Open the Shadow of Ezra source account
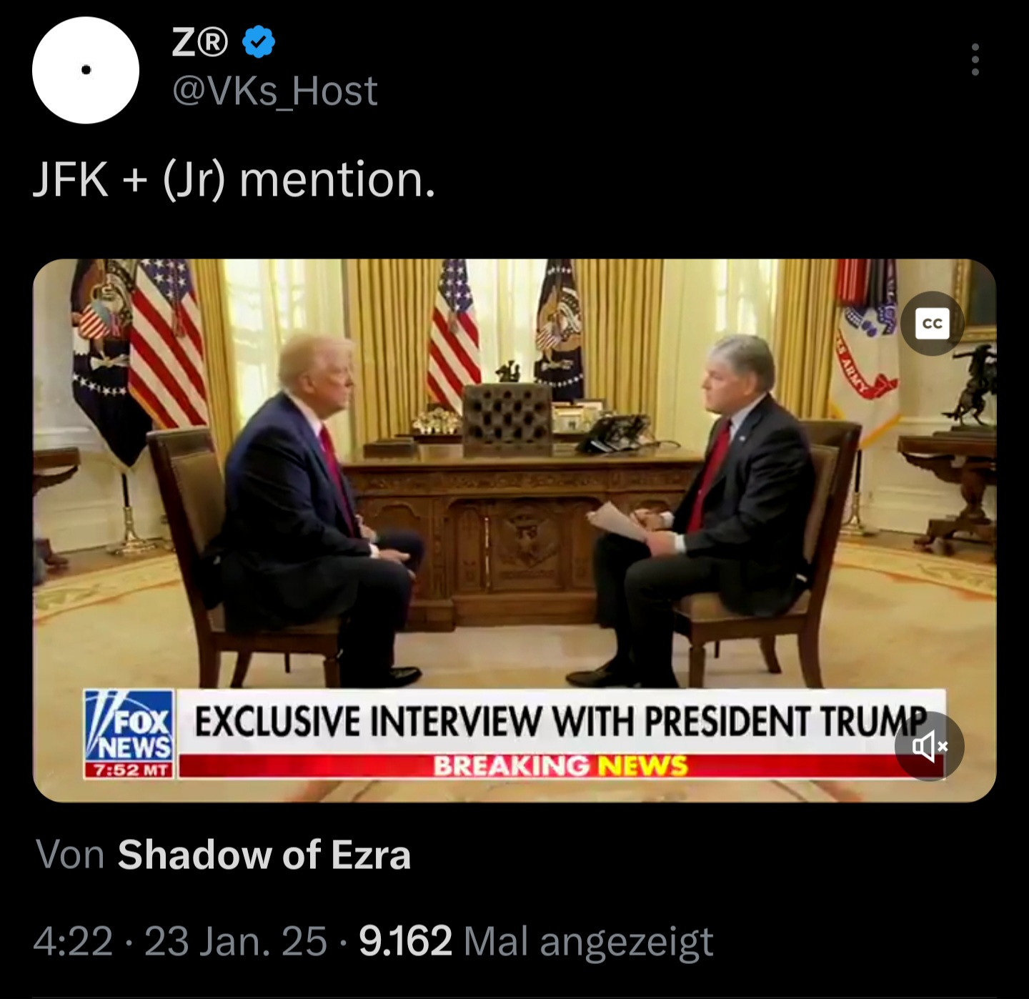The image size is (1029, 999). point(264,854)
